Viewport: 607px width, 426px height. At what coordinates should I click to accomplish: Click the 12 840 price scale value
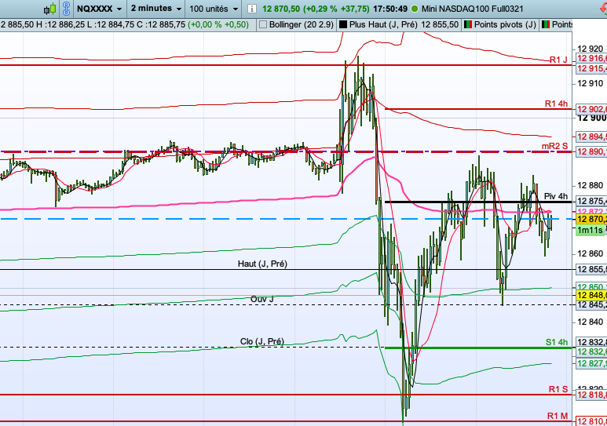[590, 322]
